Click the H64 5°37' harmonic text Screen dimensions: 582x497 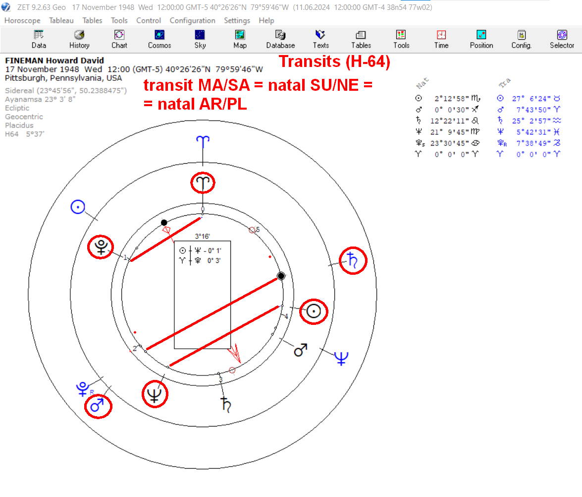[x=24, y=134]
